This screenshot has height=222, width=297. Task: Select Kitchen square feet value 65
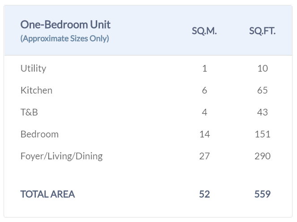(x=263, y=90)
